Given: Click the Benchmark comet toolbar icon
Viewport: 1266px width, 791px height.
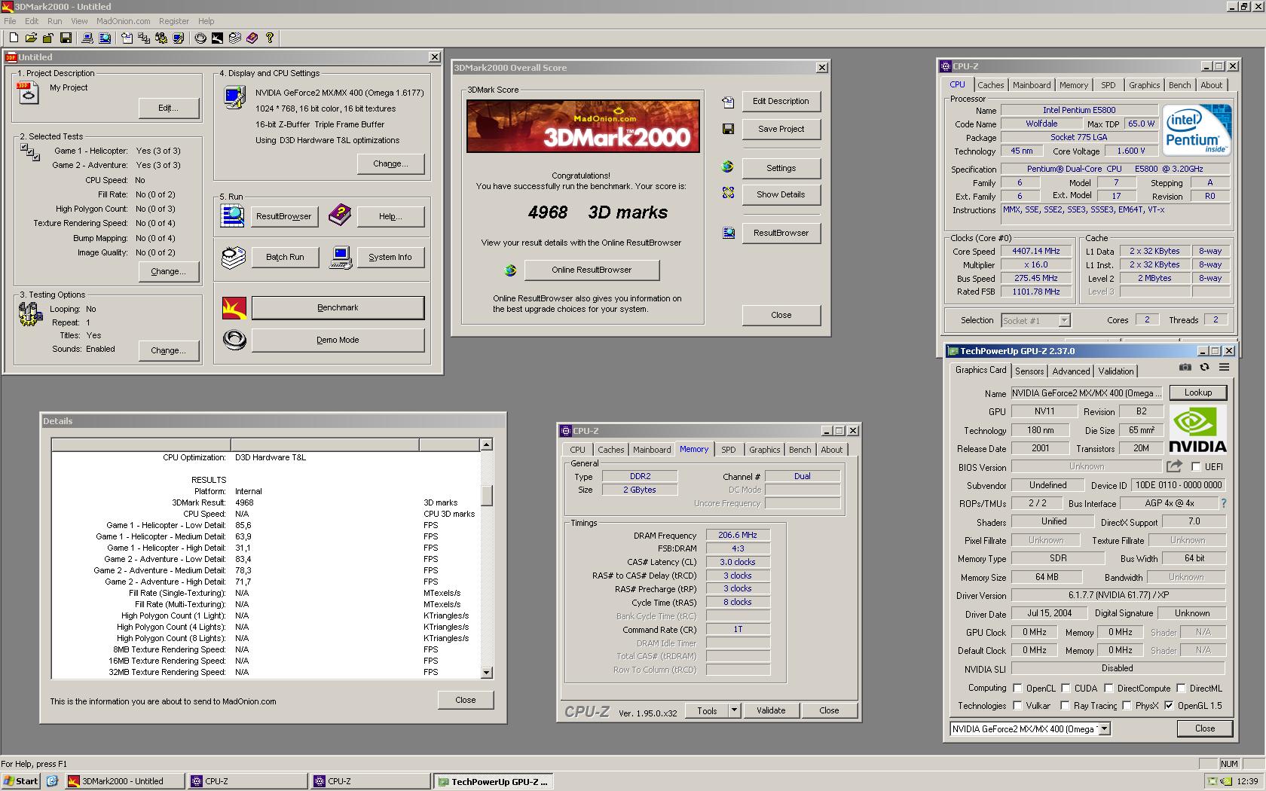Looking at the screenshot, I should coord(217,38).
